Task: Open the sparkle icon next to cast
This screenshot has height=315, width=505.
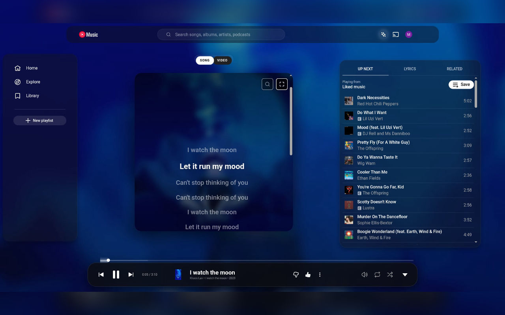Action: tap(383, 35)
